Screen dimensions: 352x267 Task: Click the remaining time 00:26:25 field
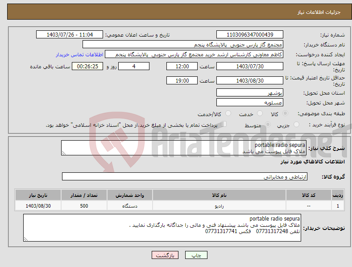(87, 66)
